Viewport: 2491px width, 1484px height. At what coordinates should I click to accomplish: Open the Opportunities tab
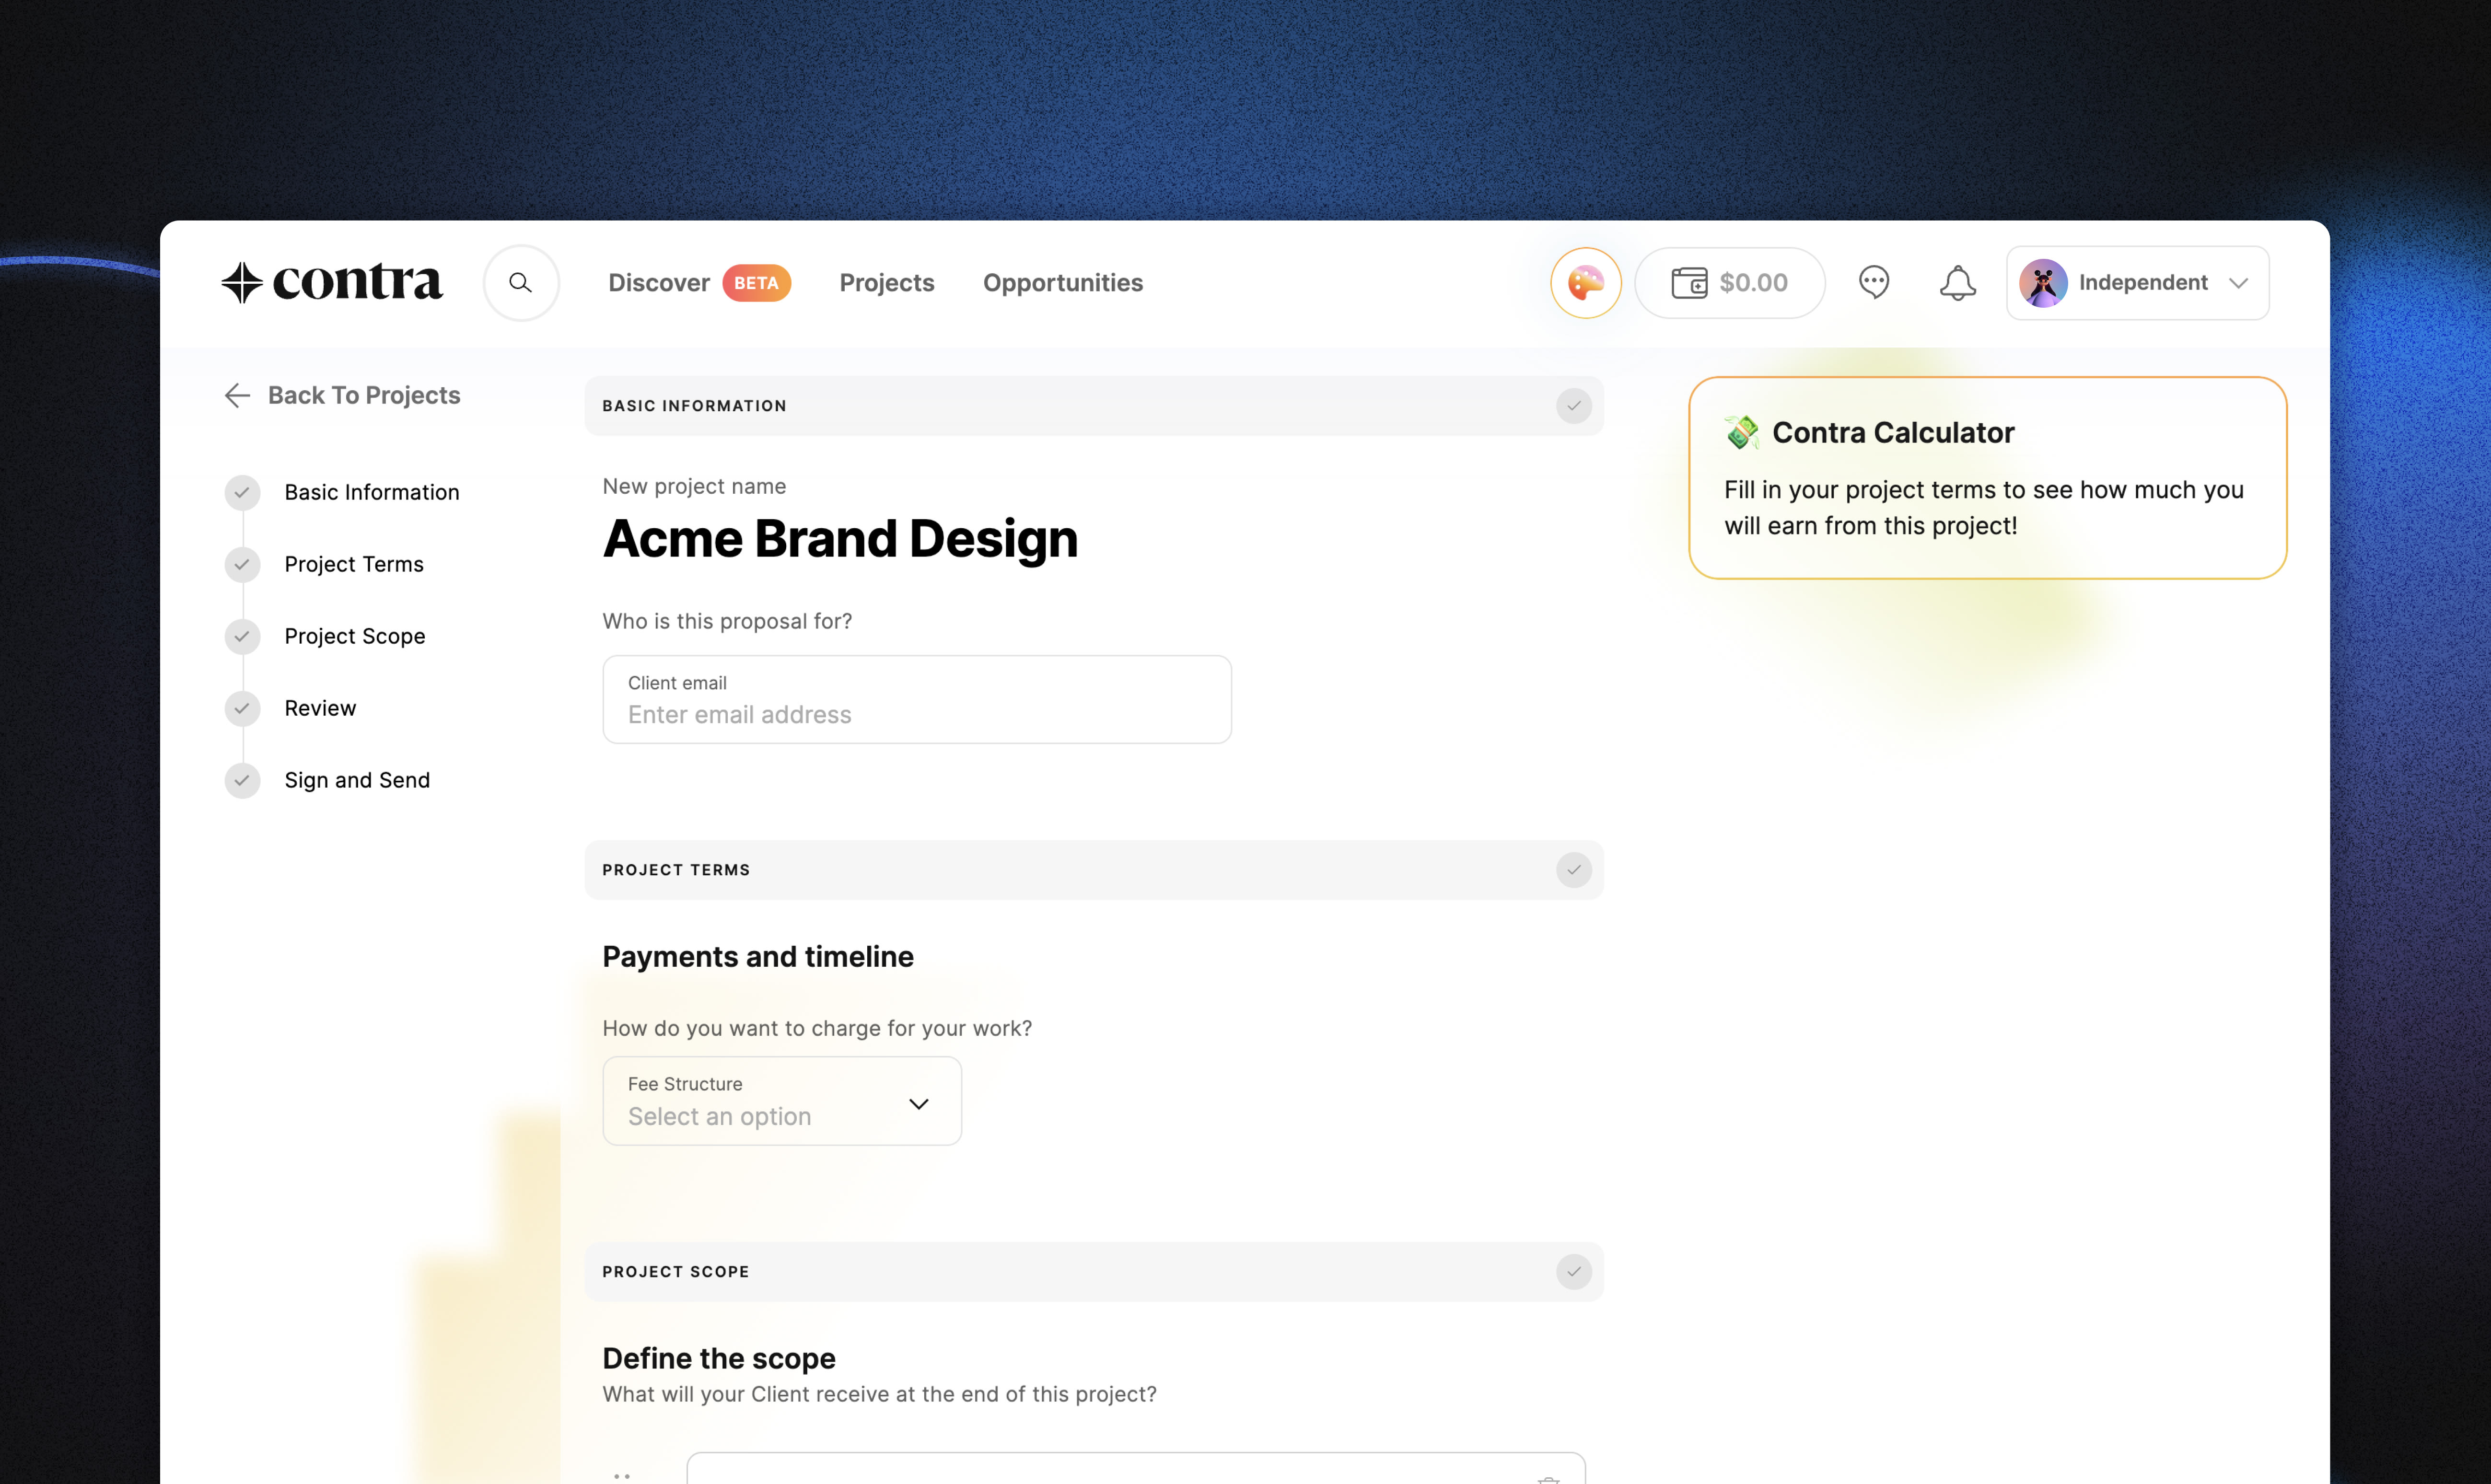(x=1062, y=283)
